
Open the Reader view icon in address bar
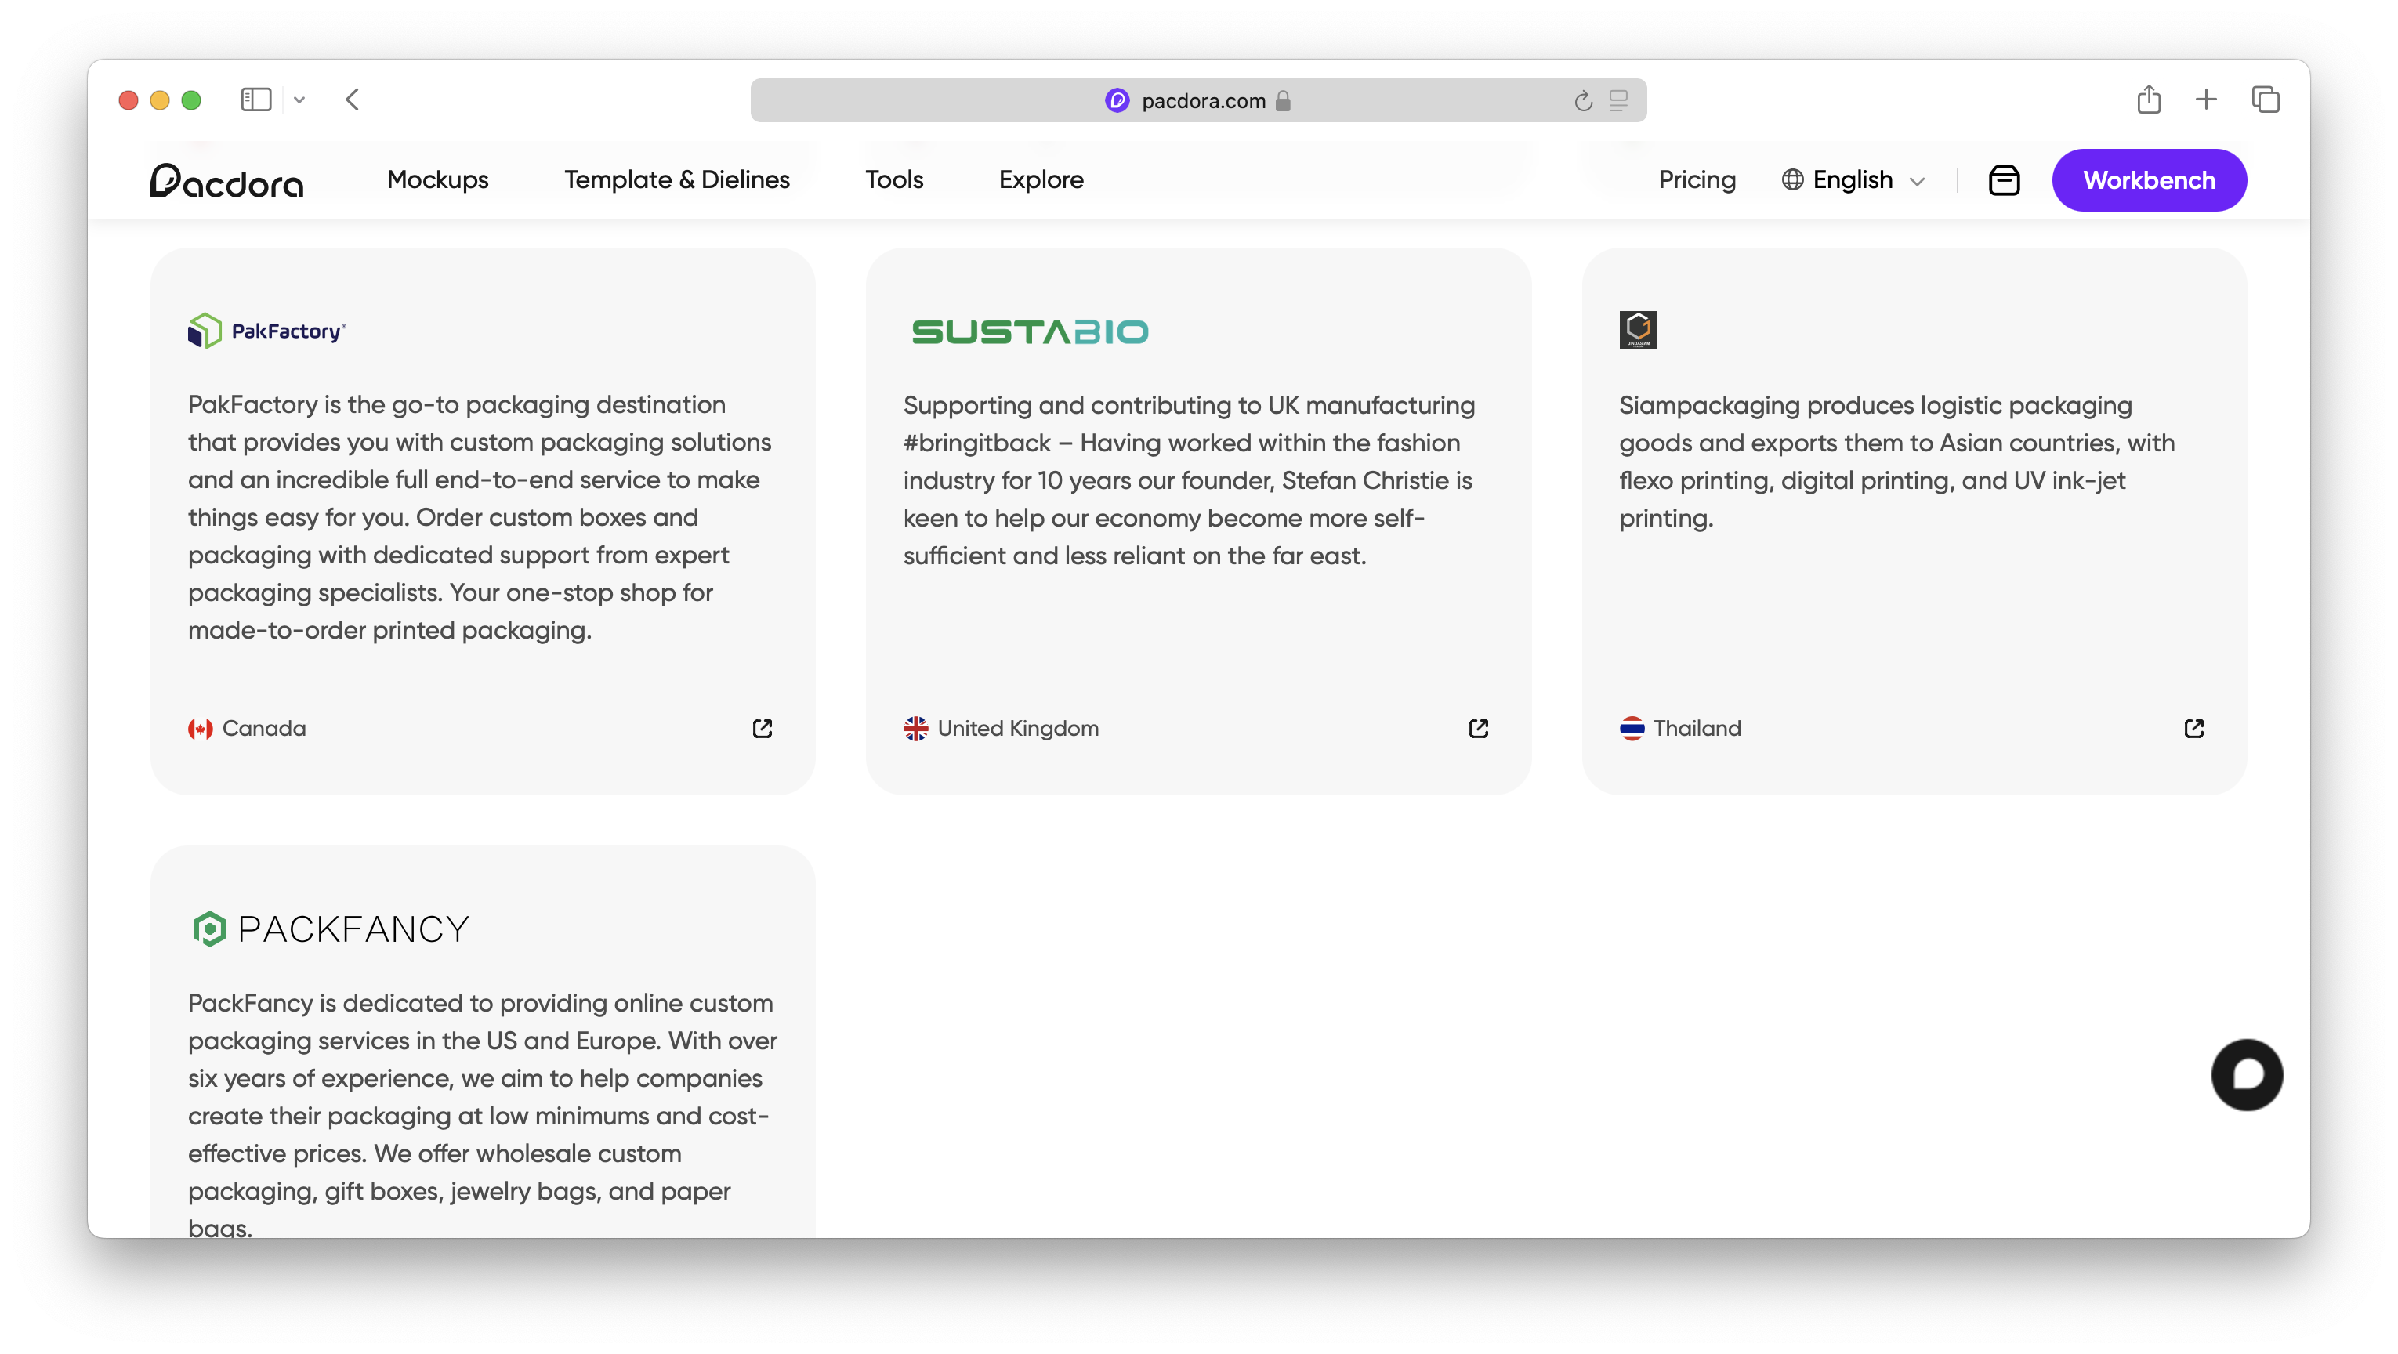click(x=1619, y=100)
